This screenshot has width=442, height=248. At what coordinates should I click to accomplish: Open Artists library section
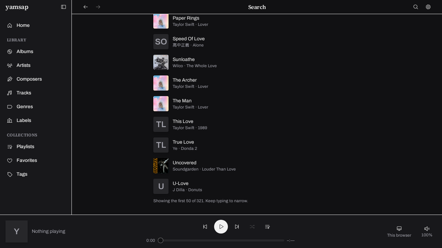[36, 65]
